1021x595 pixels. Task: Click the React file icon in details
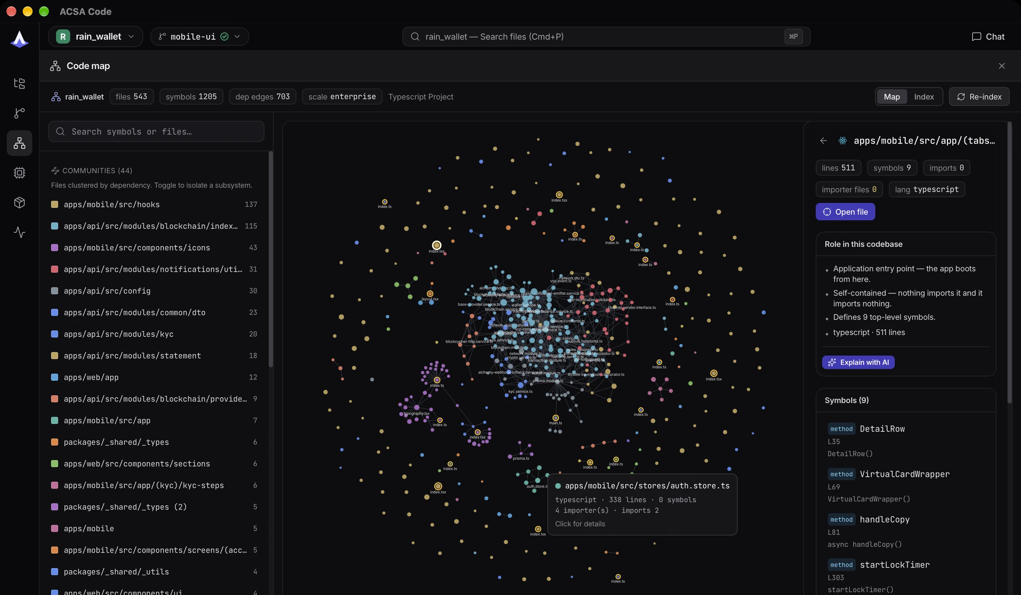pyautogui.click(x=842, y=141)
